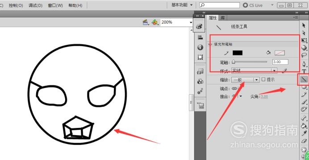Image resolution: width=309 pixels, height=160 pixels.
Task: Enable the 提示 stroke hinting checkbox
Action: tap(263, 80)
